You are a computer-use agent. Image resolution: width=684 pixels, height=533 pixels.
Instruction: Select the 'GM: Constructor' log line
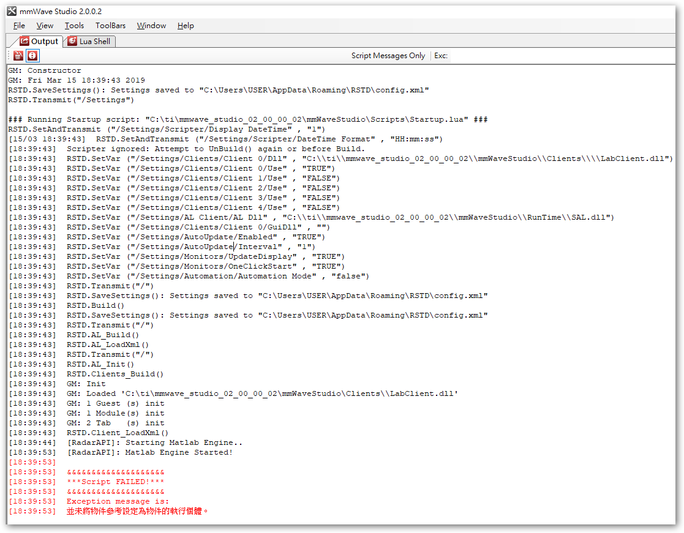[x=45, y=70]
